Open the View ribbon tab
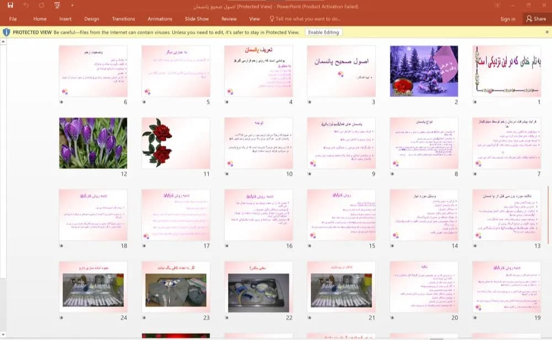The width and height of the screenshot is (552, 340). (254, 19)
